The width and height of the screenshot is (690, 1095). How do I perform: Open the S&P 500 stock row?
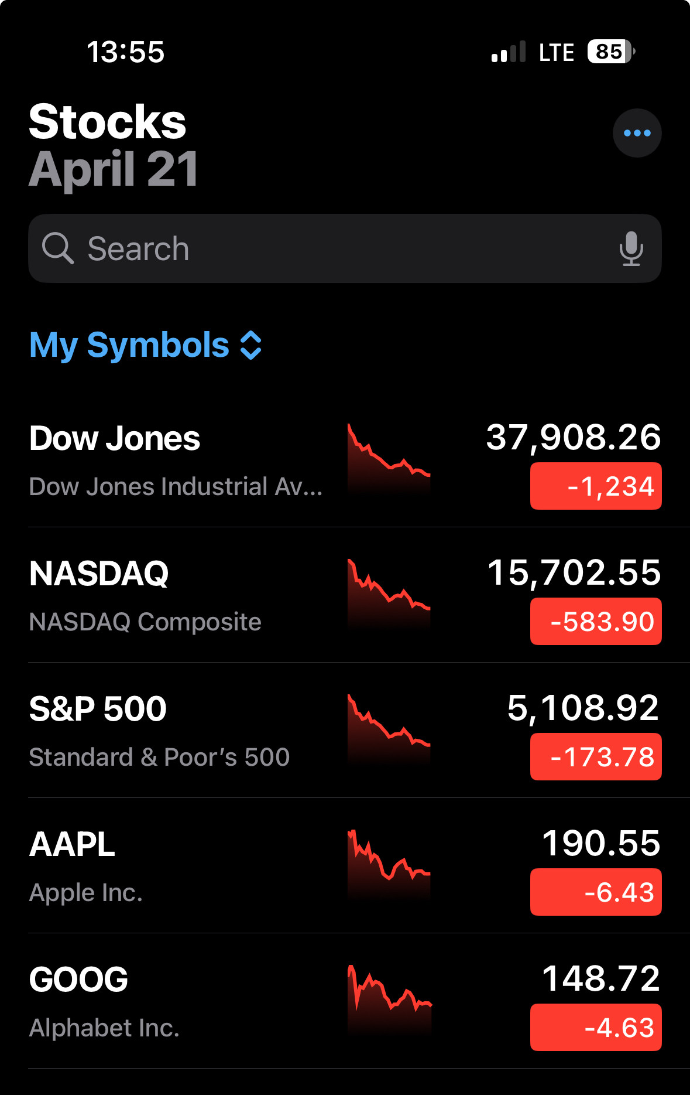(x=345, y=731)
